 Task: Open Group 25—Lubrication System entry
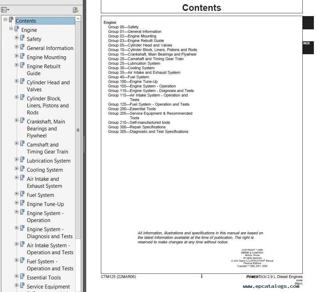pos(134,63)
